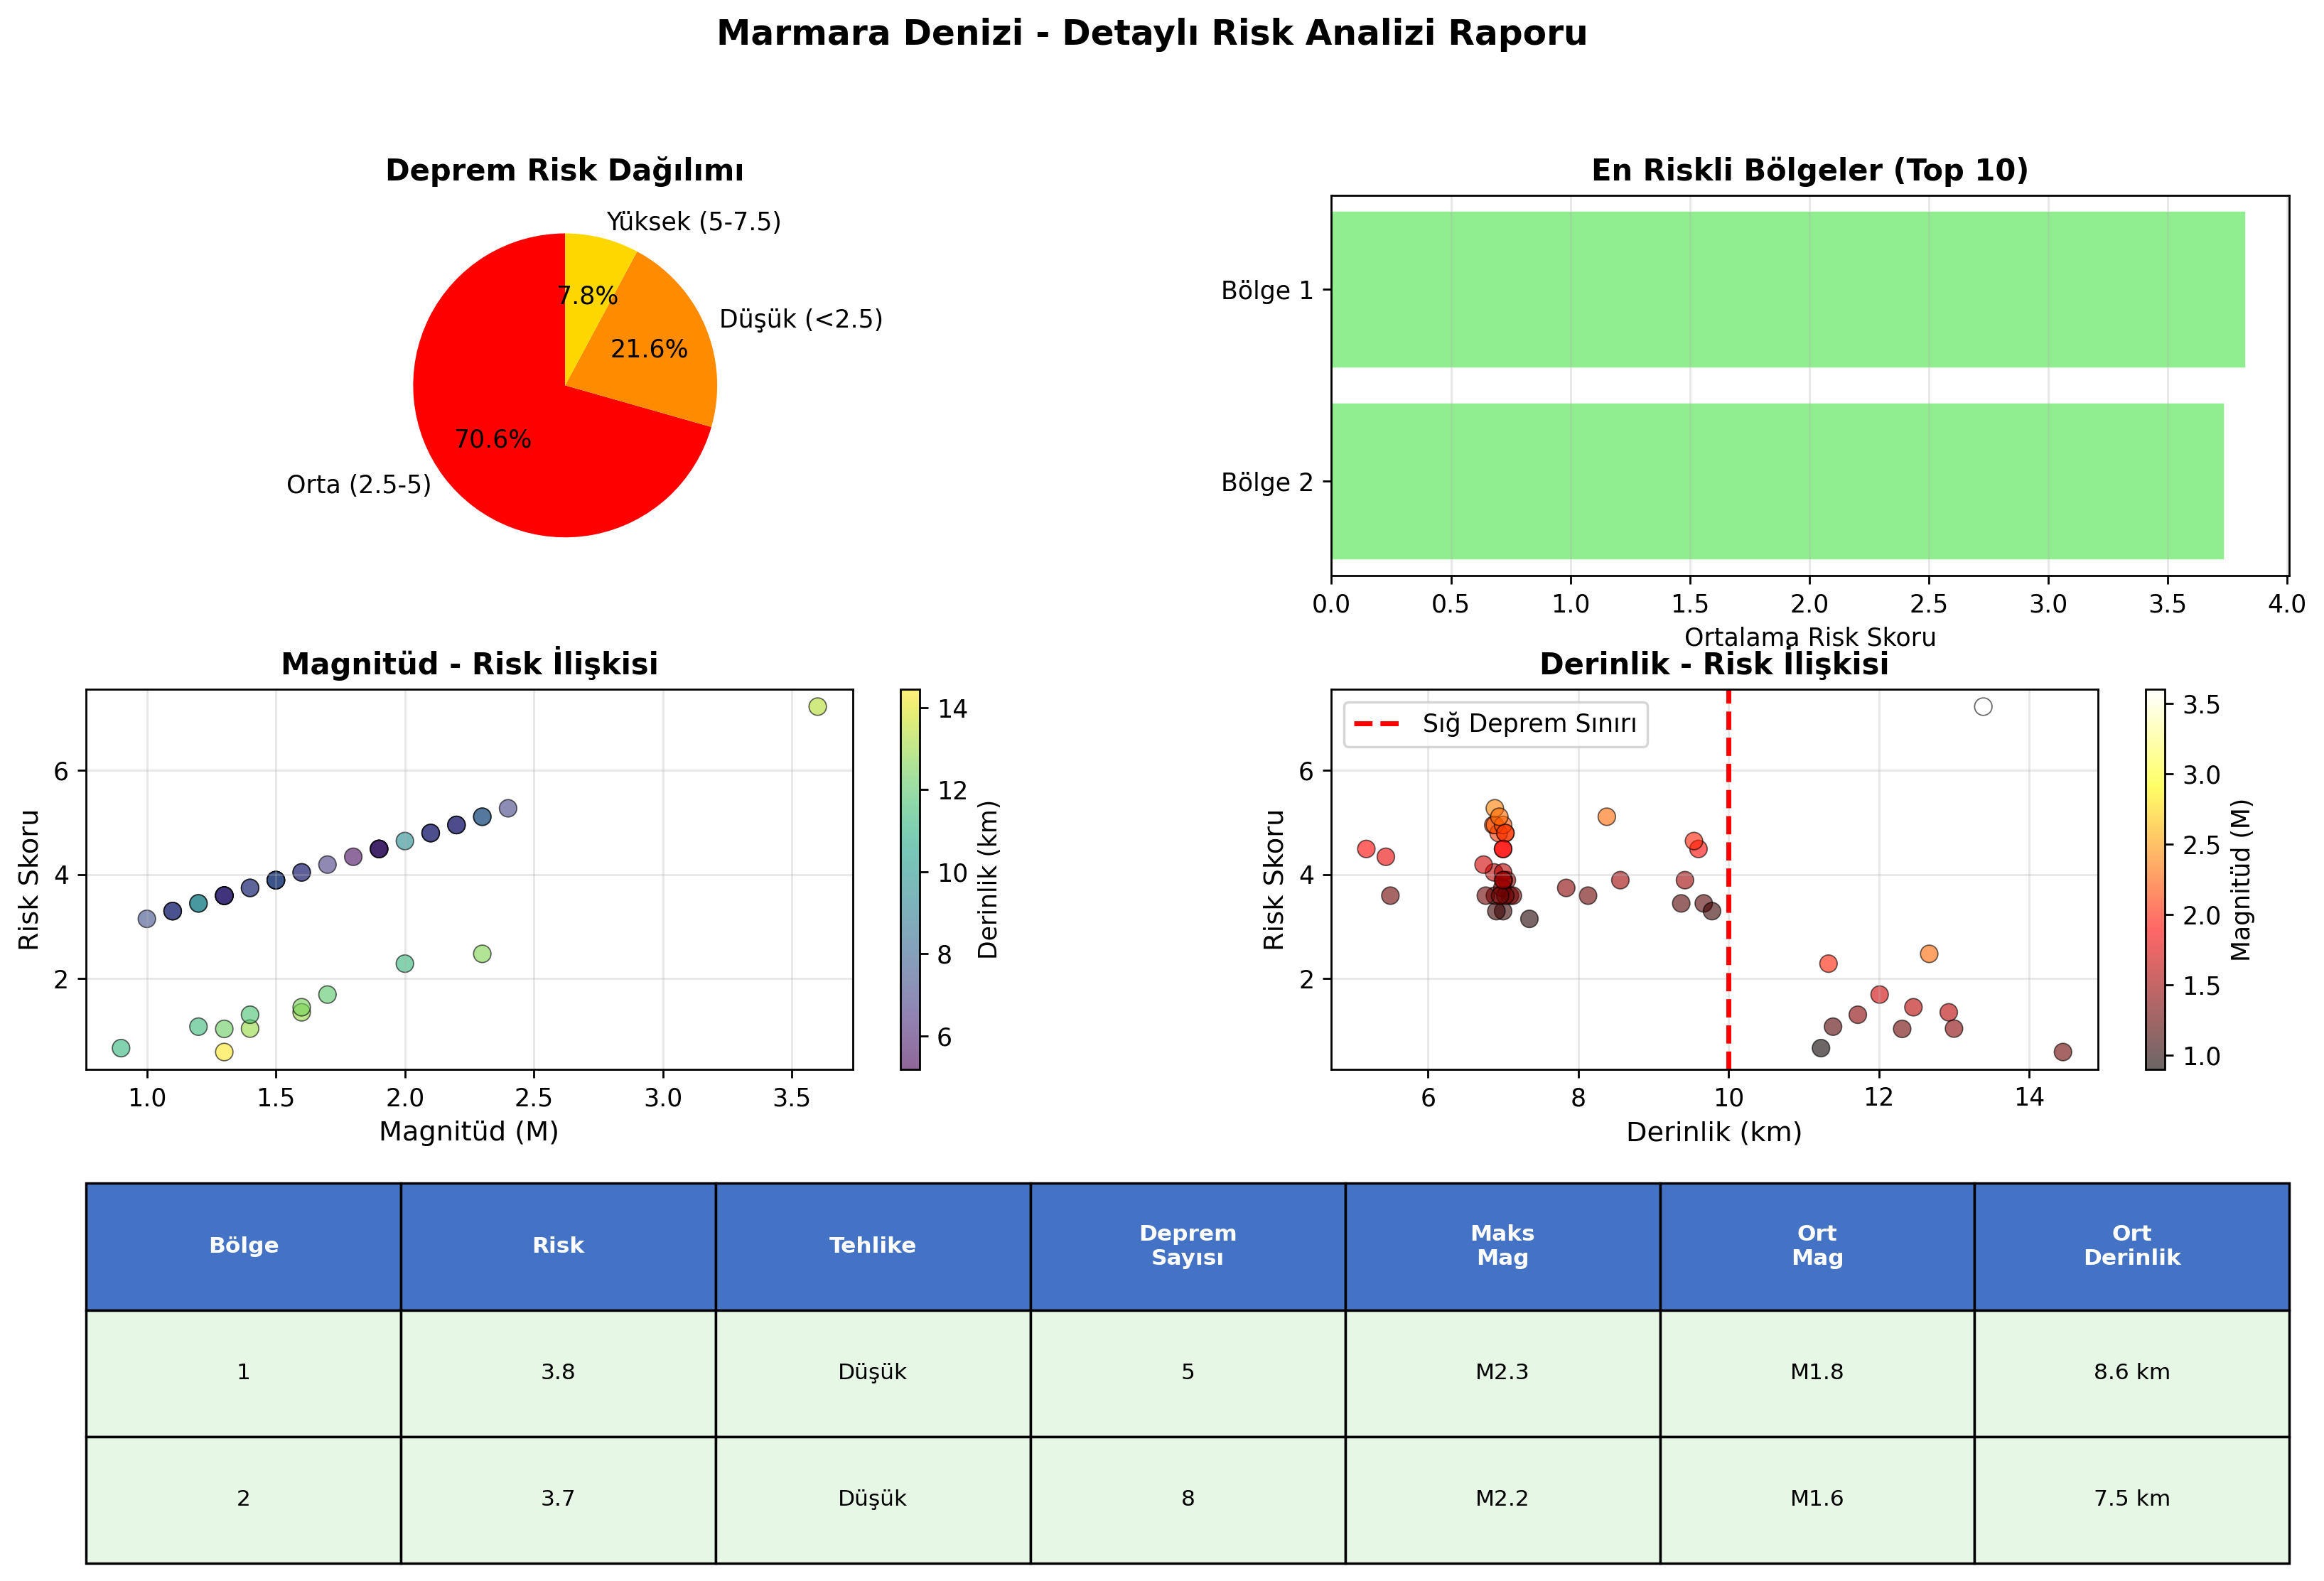Click the 'Düşük (<2.5)' pie label
This screenshot has height=1581, width=2324.
[801, 319]
